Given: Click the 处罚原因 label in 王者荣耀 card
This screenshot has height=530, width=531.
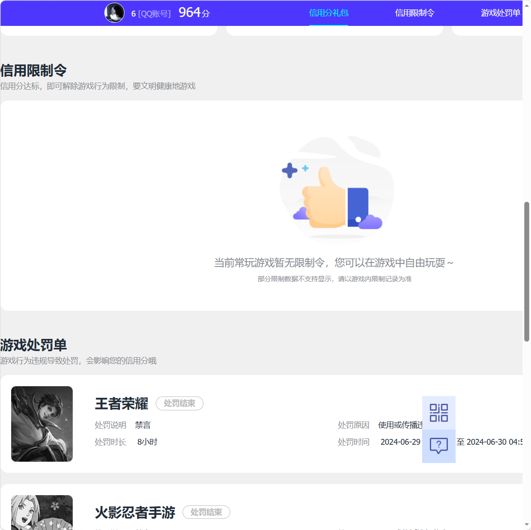Looking at the screenshot, I should pyautogui.click(x=353, y=425).
